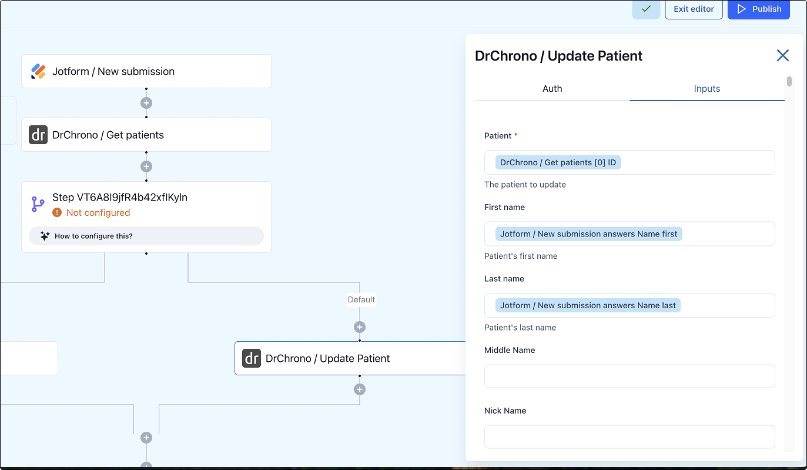Screen dimensions: 807x470
Task: Click the branch icon on unconfigured step
Action: pyautogui.click(x=38, y=204)
